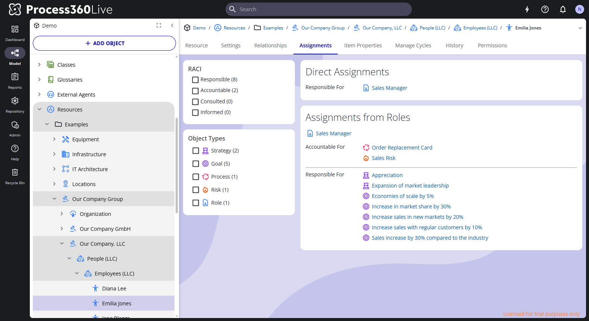Screen dimensions: 589x321
Task: Click the People (LLC) breadcrumb
Action: (x=432, y=28)
